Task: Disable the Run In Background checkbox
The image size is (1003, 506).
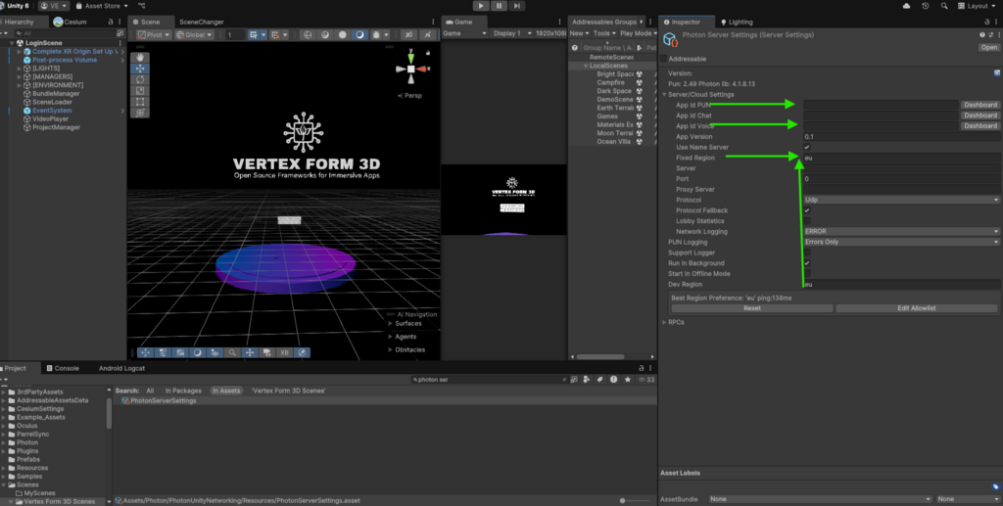Action: pos(807,263)
